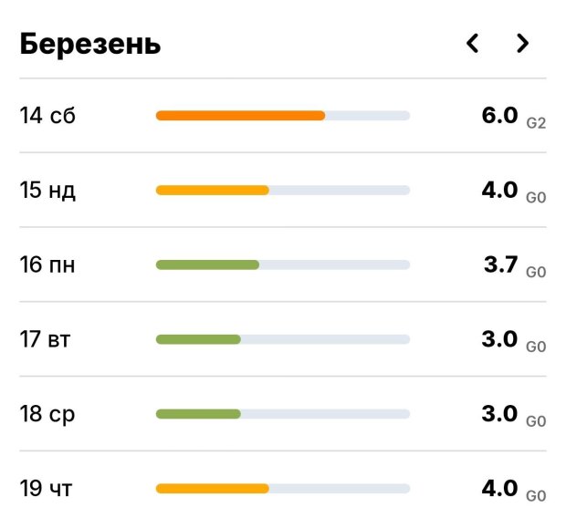Click the yellow bar for 19 чт

tap(212, 489)
